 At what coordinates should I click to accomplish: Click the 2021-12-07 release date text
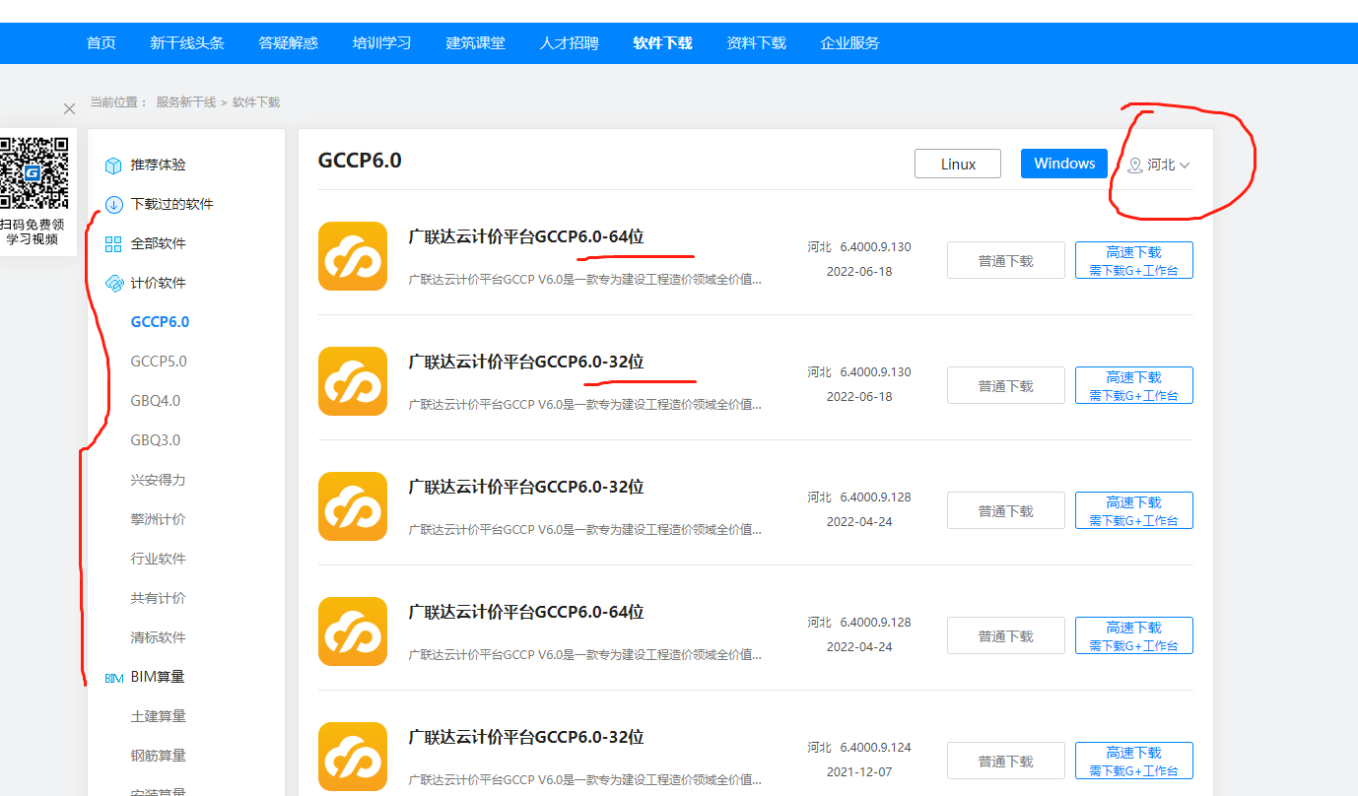tap(859, 772)
